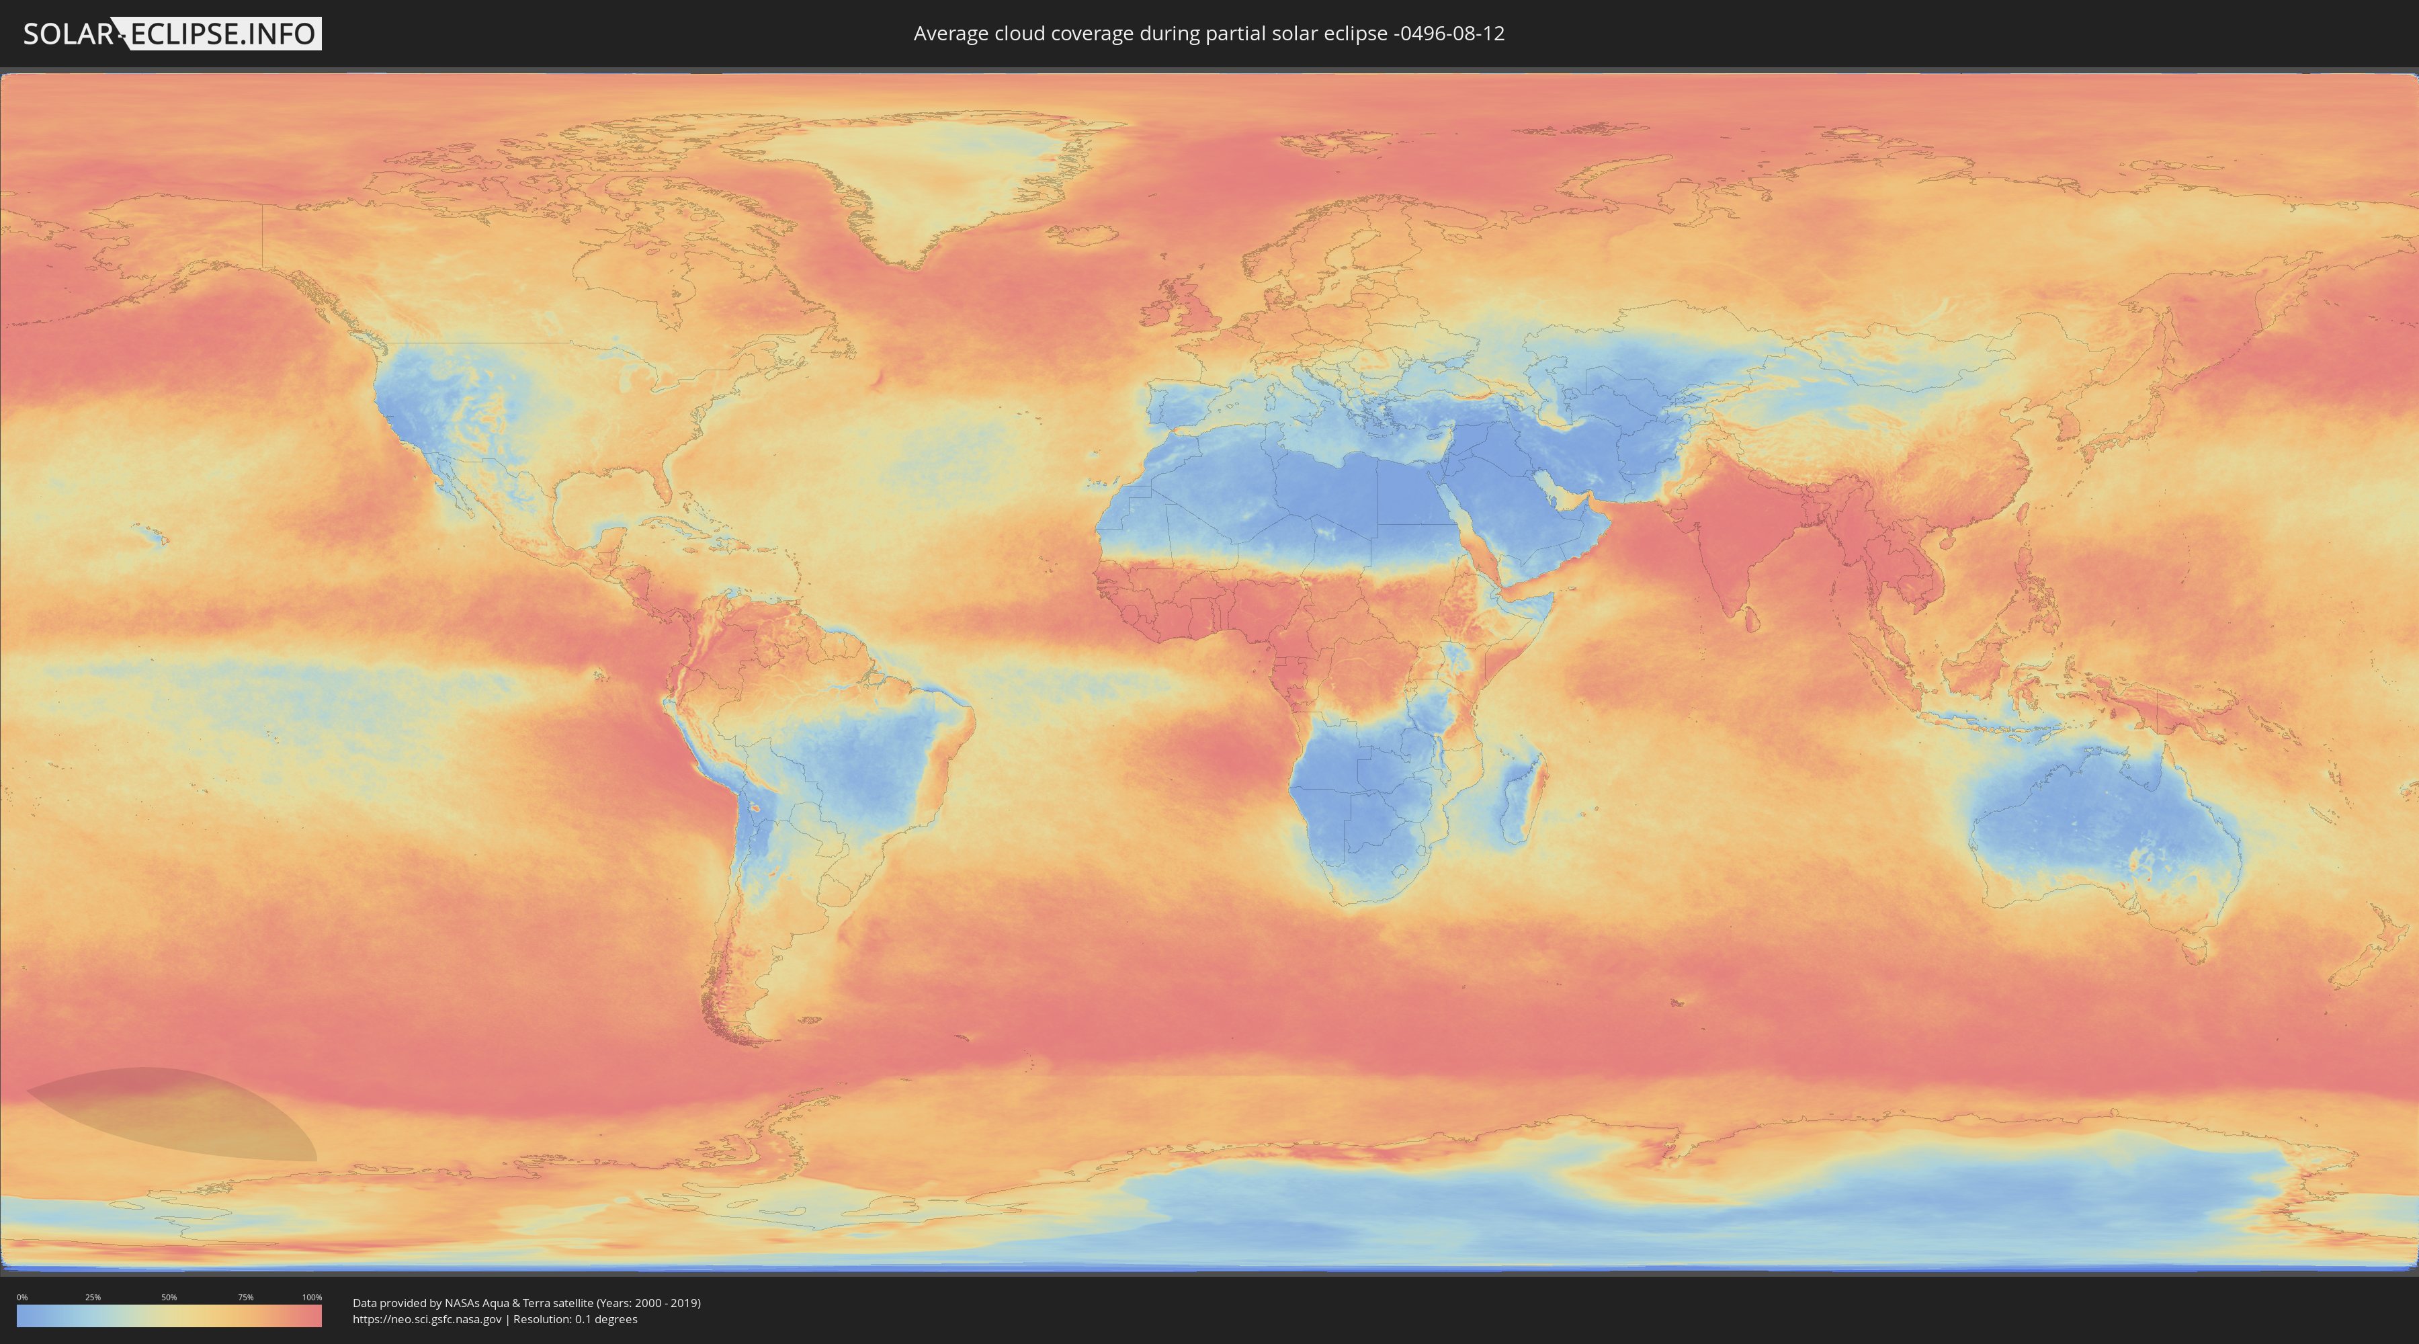Click the SOLAR-ECLIPSE.INFO logo
The image size is (2419, 1344).
[x=172, y=34]
